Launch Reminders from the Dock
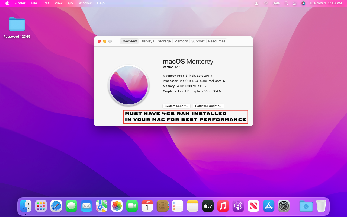This screenshot has width=347, height=217. [x=178, y=206]
